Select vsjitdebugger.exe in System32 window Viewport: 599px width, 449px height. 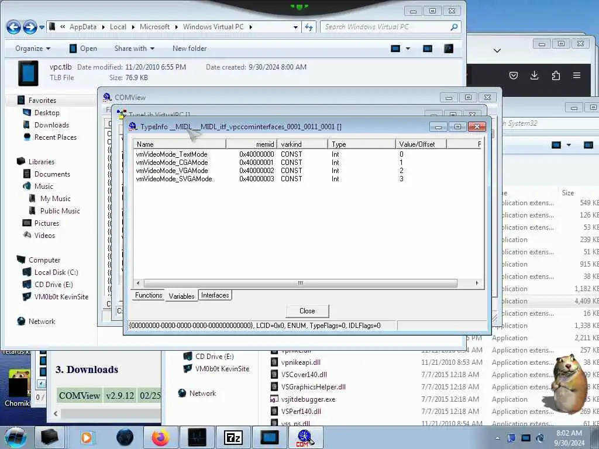click(x=308, y=399)
